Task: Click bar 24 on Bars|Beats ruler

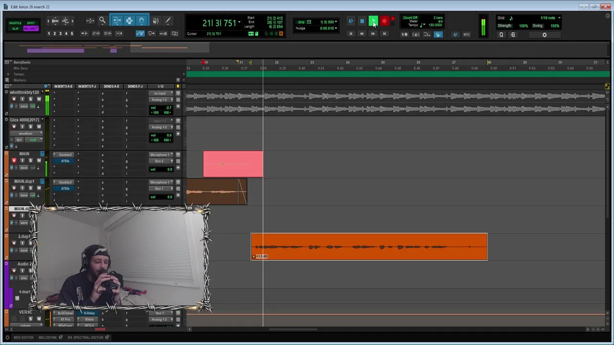Action: (x=348, y=62)
